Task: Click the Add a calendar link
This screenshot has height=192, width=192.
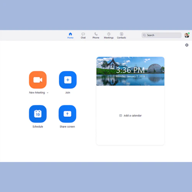Action: (x=131, y=116)
